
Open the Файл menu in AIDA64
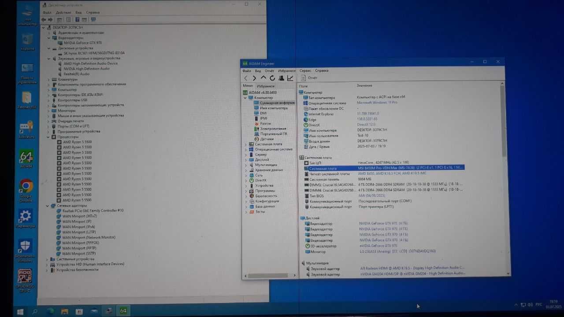click(x=247, y=71)
